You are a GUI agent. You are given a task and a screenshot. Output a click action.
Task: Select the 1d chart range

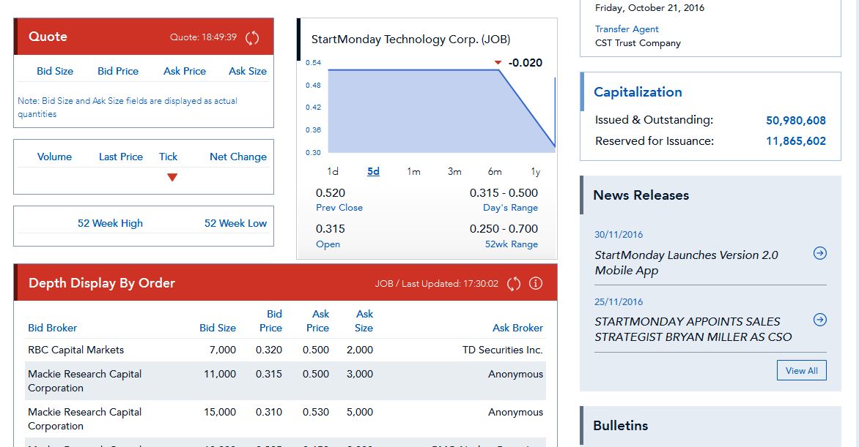point(333,172)
